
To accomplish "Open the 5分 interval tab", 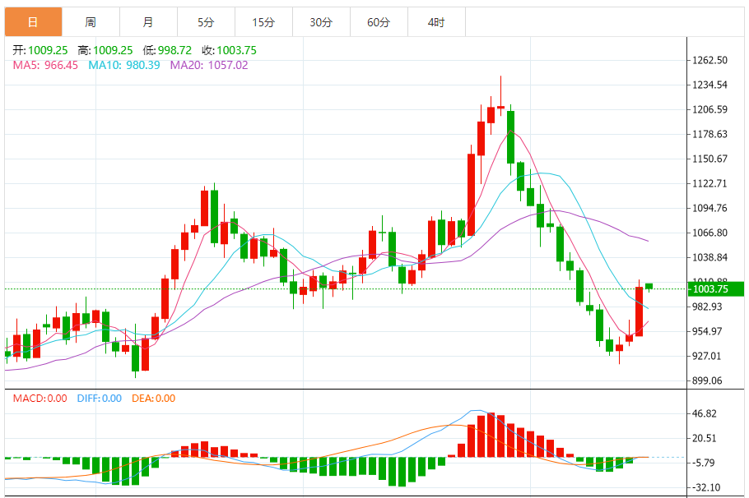I will point(206,22).
